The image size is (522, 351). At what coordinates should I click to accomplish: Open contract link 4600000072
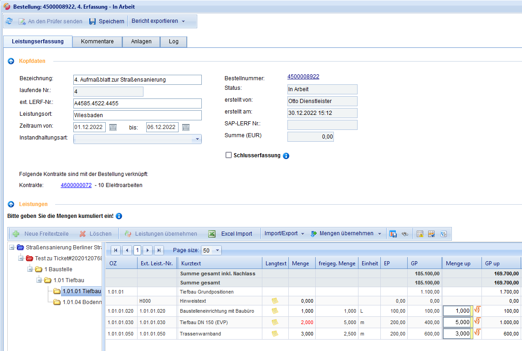coord(76,186)
